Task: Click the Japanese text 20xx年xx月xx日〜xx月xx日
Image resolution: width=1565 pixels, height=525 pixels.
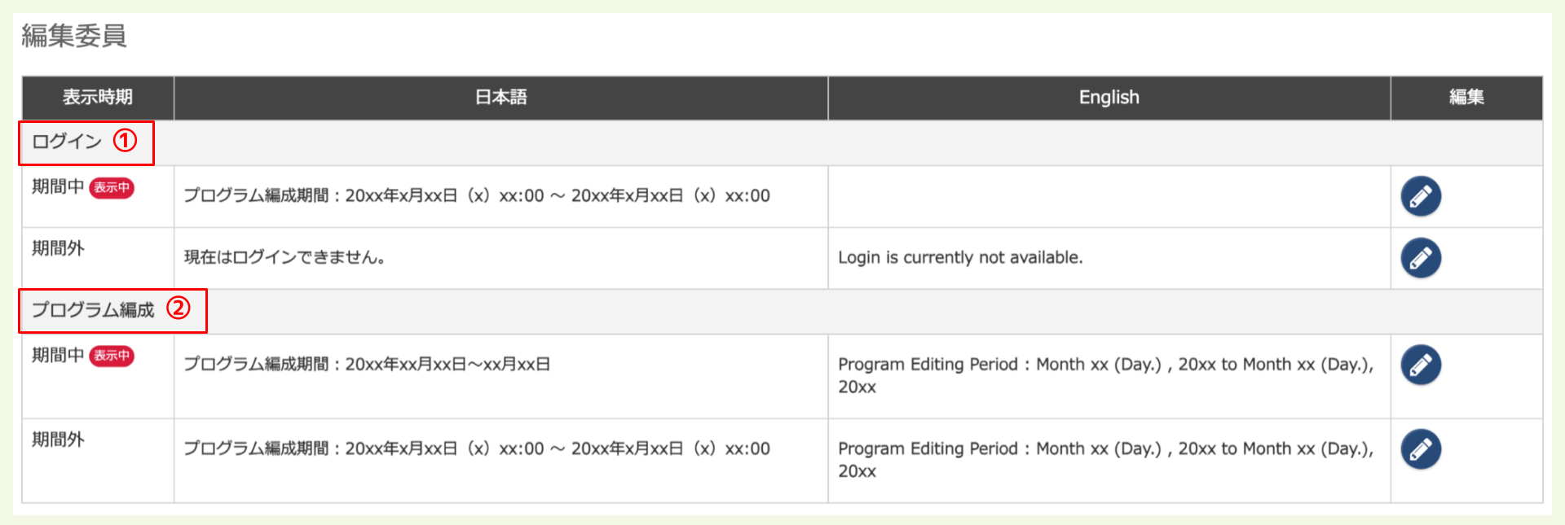Action: coord(447,365)
